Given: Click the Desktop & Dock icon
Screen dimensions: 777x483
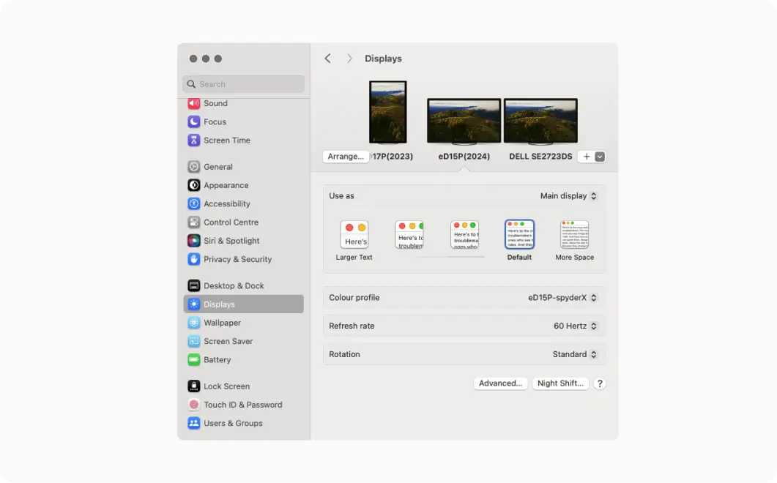Looking at the screenshot, I should pyautogui.click(x=194, y=286).
